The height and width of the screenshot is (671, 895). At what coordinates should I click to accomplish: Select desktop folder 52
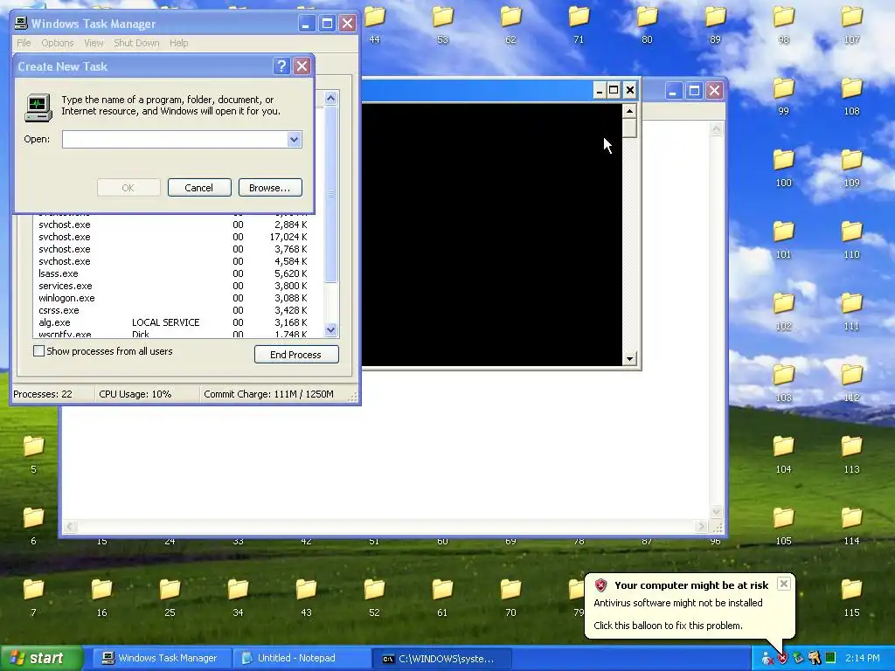[x=374, y=598]
